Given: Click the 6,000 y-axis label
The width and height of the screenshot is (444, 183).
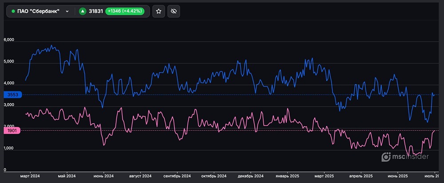Looking at the screenshot, I should (x=9, y=40).
